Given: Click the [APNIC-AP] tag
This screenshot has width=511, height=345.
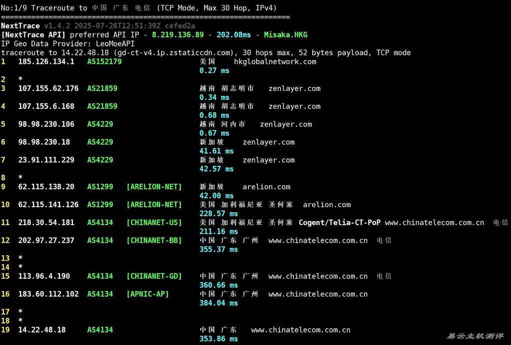Looking at the screenshot, I should click(x=148, y=294).
